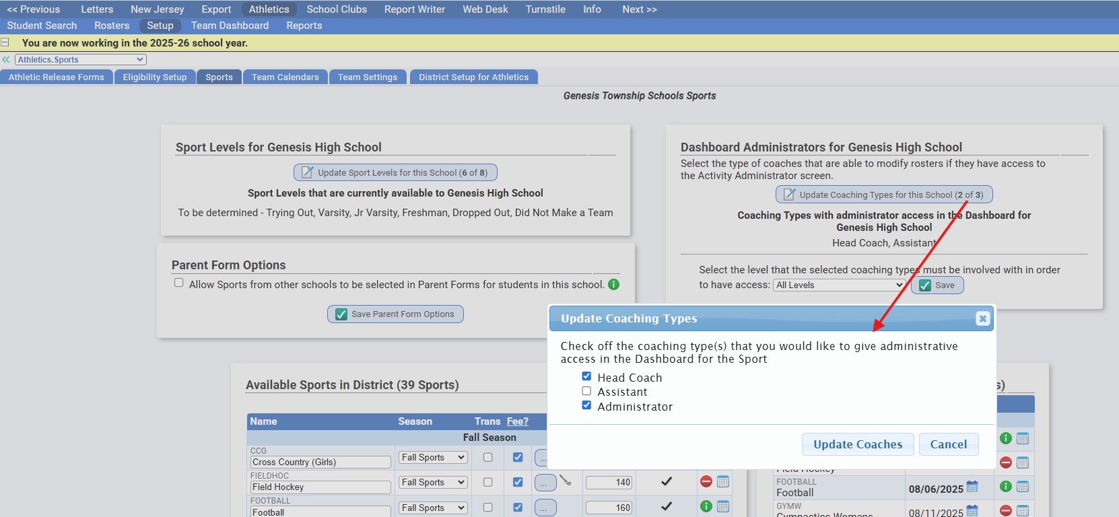Click the Update Coaches button
This screenshot has height=517, width=1119.
point(858,444)
